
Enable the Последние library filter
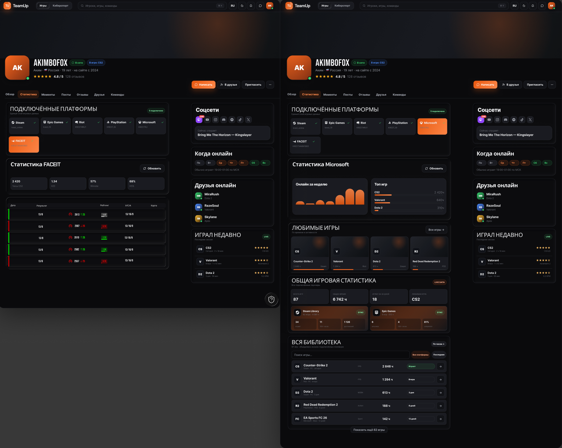pos(439,355)
